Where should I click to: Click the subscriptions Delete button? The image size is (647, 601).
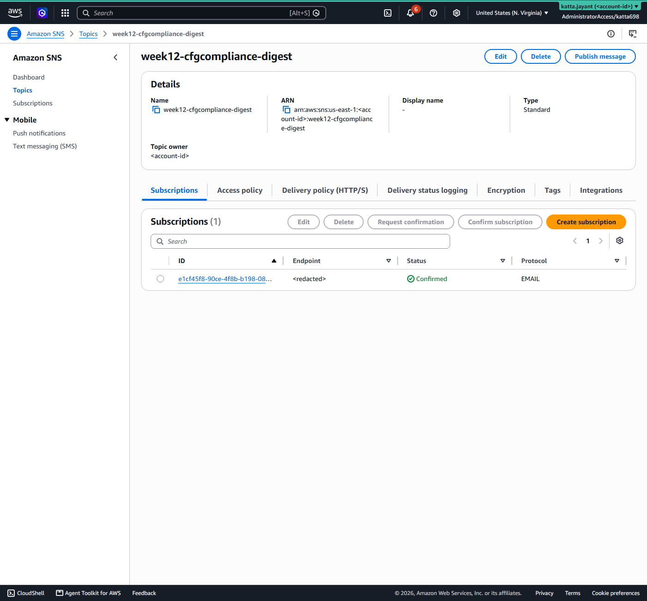pos(344,222)
